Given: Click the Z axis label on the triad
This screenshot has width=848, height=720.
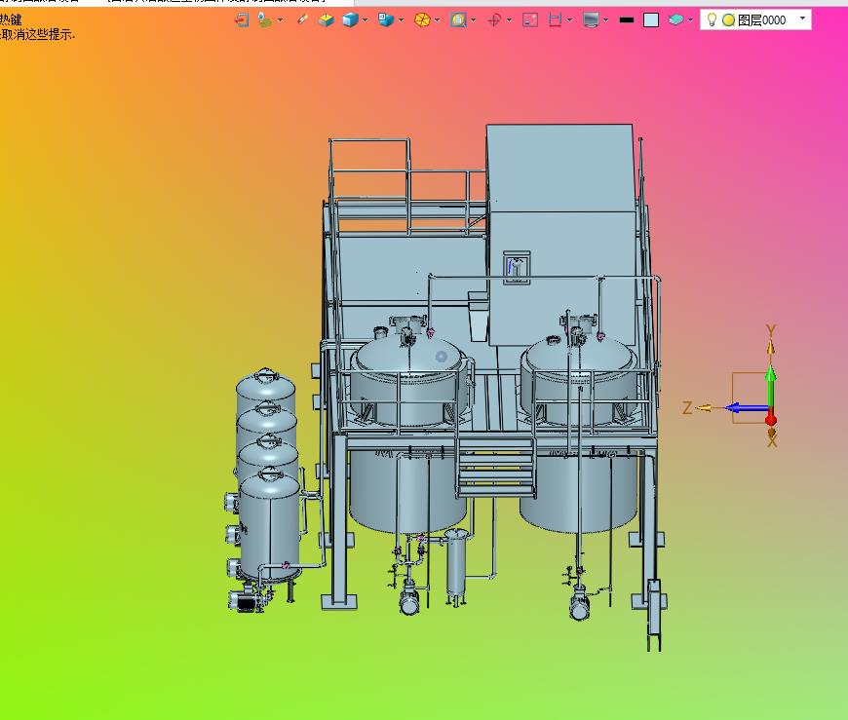Looking at the screenshot, I should pyautogui.click(x=687, y=408).
